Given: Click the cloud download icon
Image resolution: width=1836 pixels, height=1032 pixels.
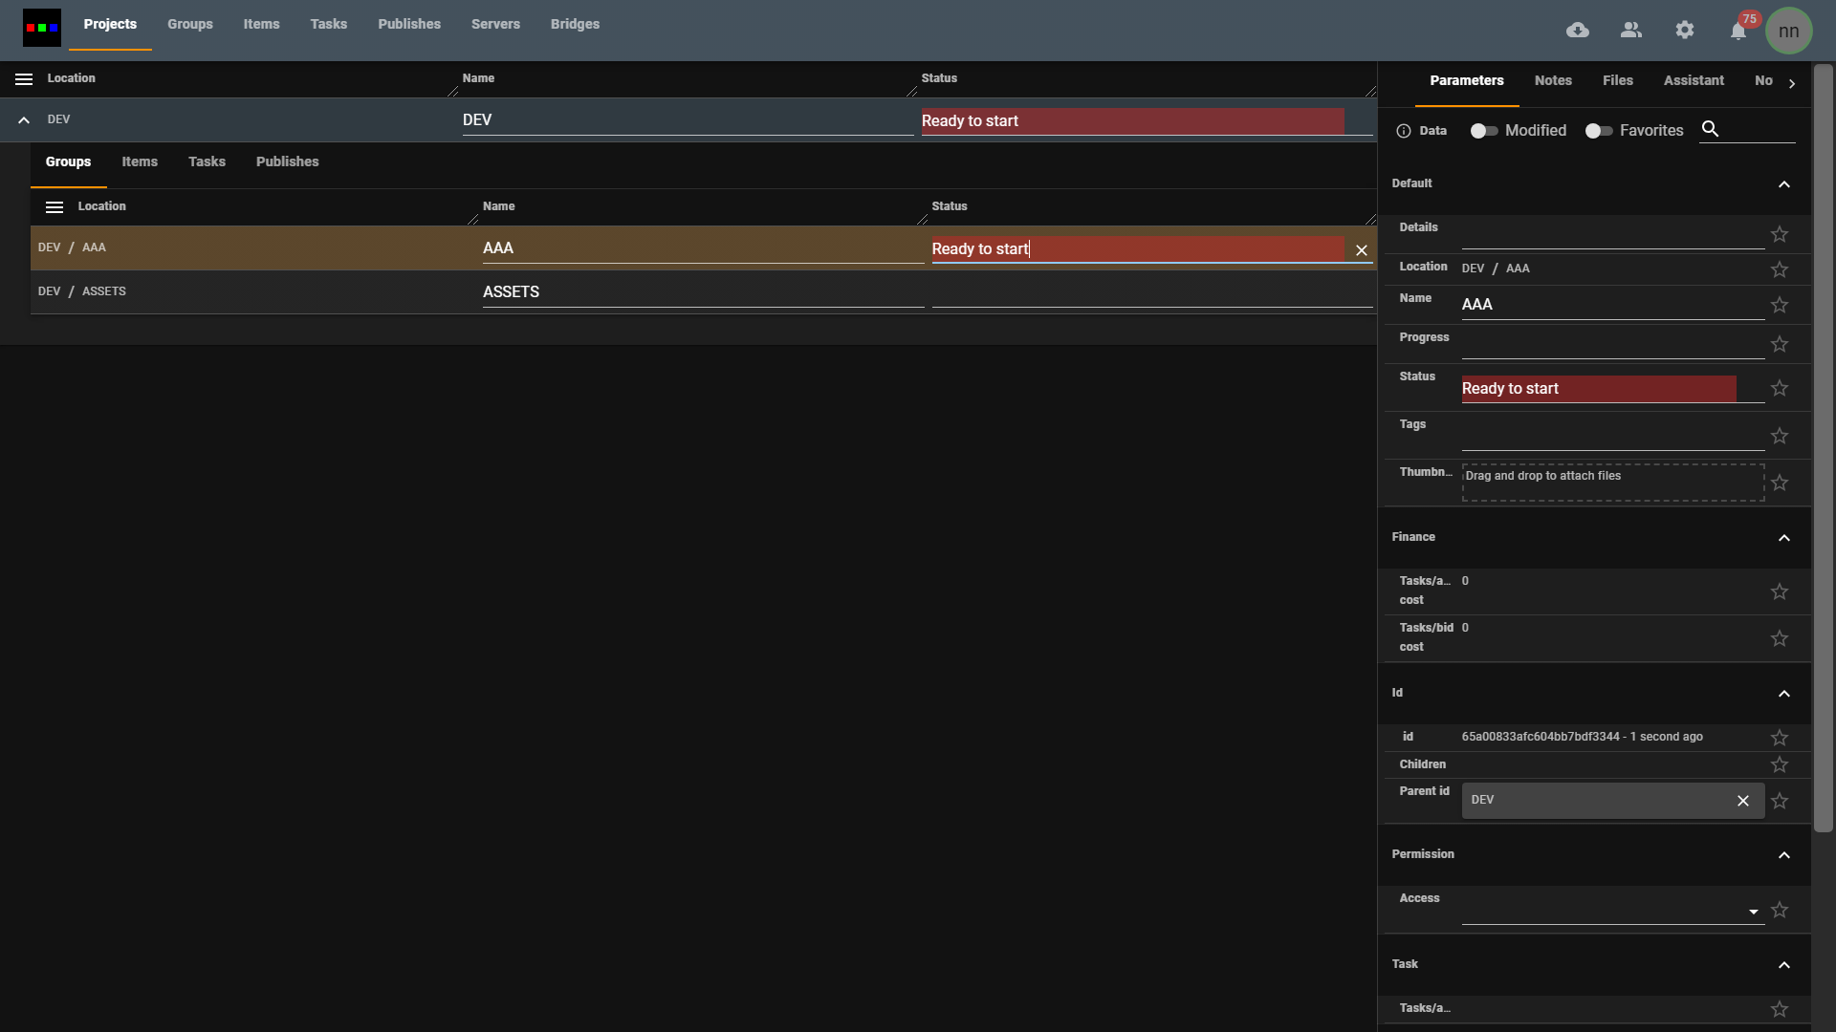Looking at the screenshot, I should click(1578, 31).
